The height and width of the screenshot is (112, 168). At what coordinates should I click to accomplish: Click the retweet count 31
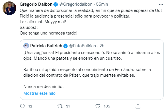pyautogui.click(x=68, y=106)
